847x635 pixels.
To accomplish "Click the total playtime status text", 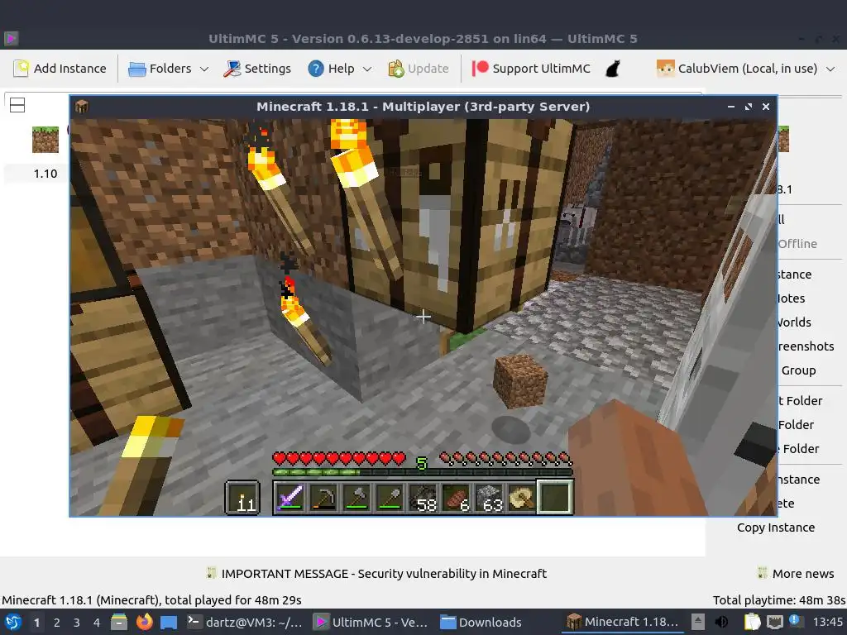I will (779, 600).
